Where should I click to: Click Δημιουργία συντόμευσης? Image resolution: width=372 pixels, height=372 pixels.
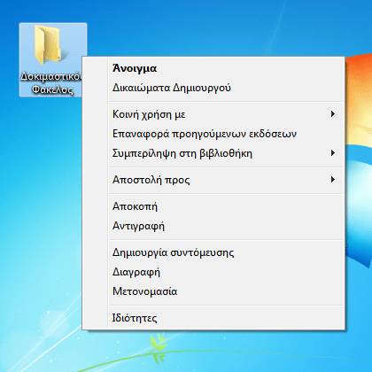[174, 252]
